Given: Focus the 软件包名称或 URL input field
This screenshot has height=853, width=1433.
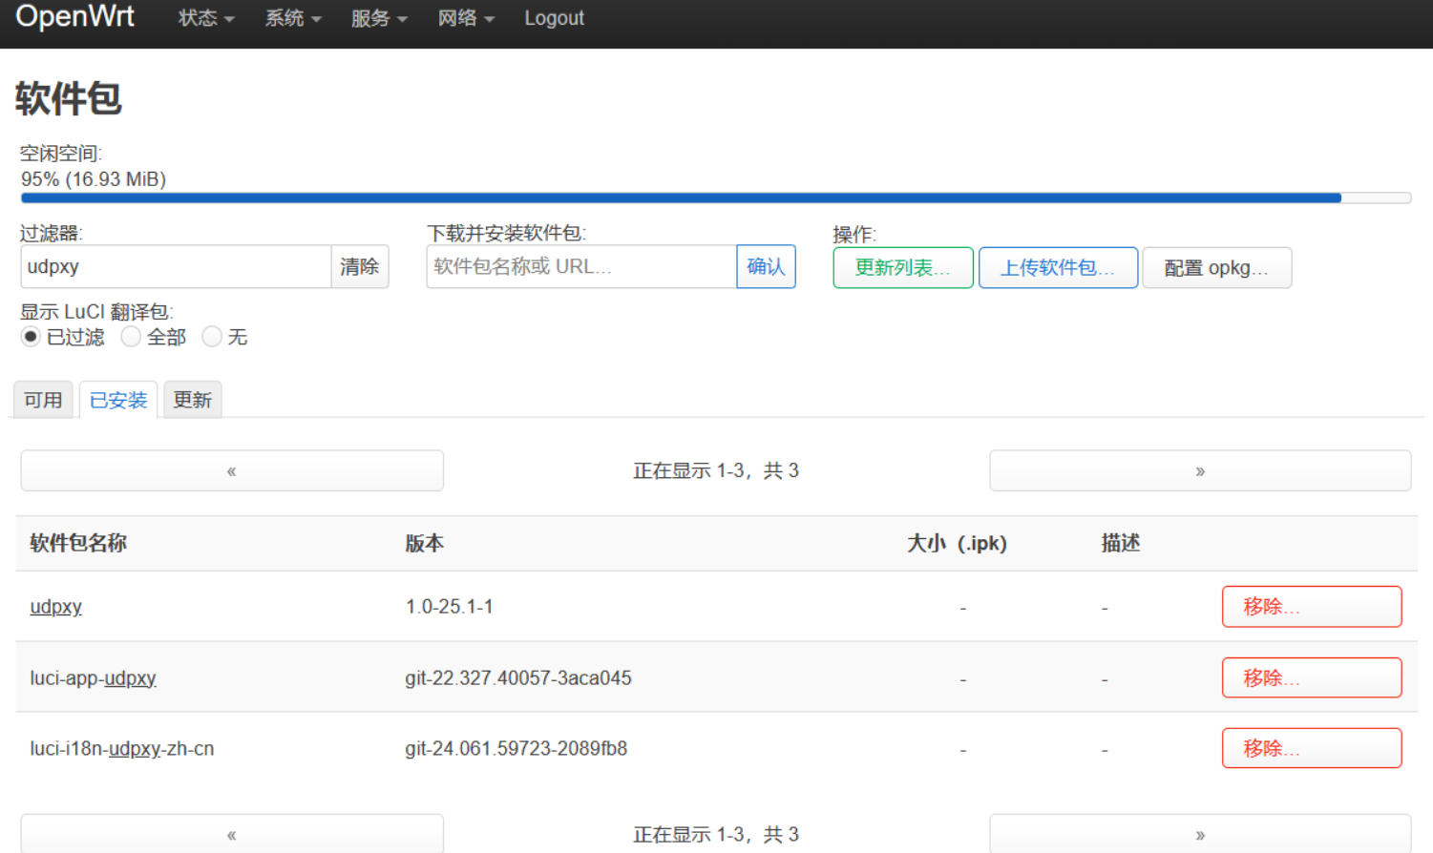Looking at the screenshot, I should pos(581,266).
